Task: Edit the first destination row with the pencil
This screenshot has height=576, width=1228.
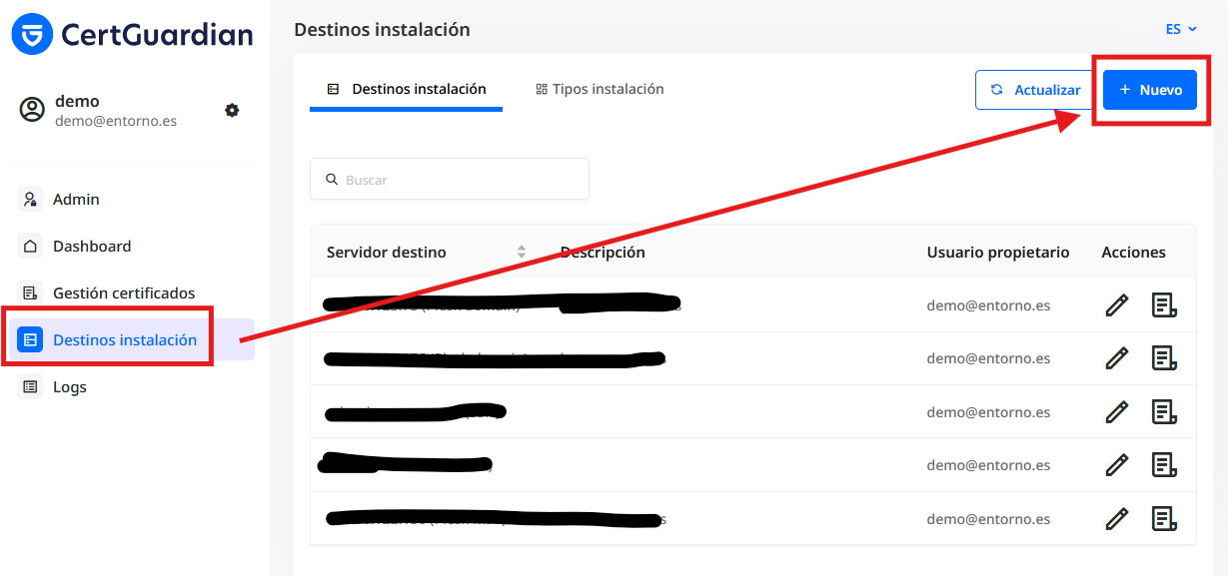Action: click(x=1117, y=305)
